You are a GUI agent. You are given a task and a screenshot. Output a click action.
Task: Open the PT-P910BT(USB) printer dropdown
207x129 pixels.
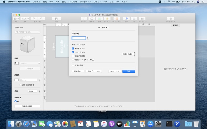pos(27,32)
